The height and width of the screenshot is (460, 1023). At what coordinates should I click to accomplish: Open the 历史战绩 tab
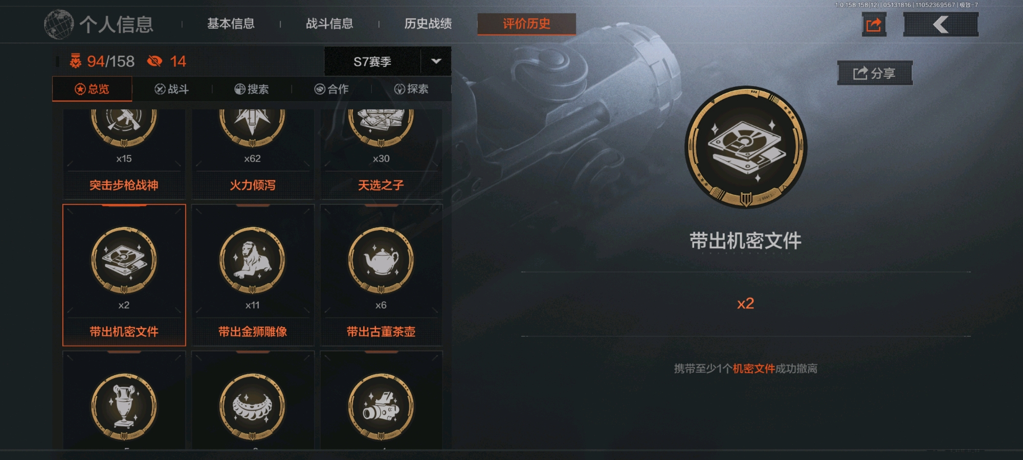point(428,24)
